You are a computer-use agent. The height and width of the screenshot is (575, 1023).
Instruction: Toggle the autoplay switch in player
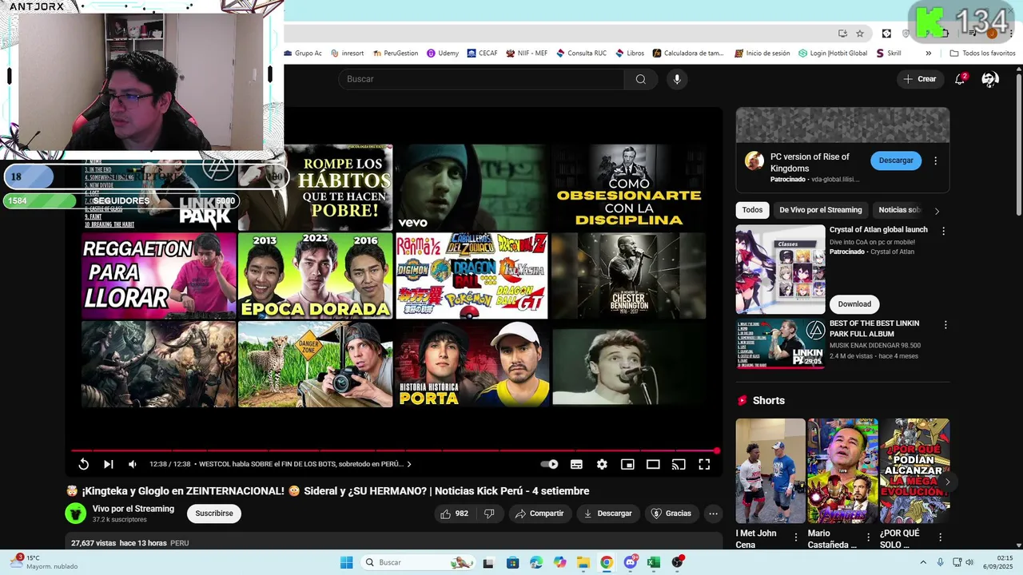click(549, 464)
